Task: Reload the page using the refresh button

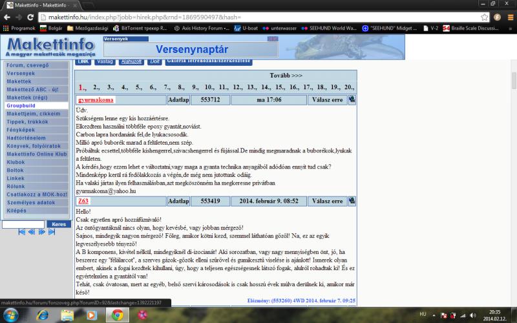Action: coord(33,17)
